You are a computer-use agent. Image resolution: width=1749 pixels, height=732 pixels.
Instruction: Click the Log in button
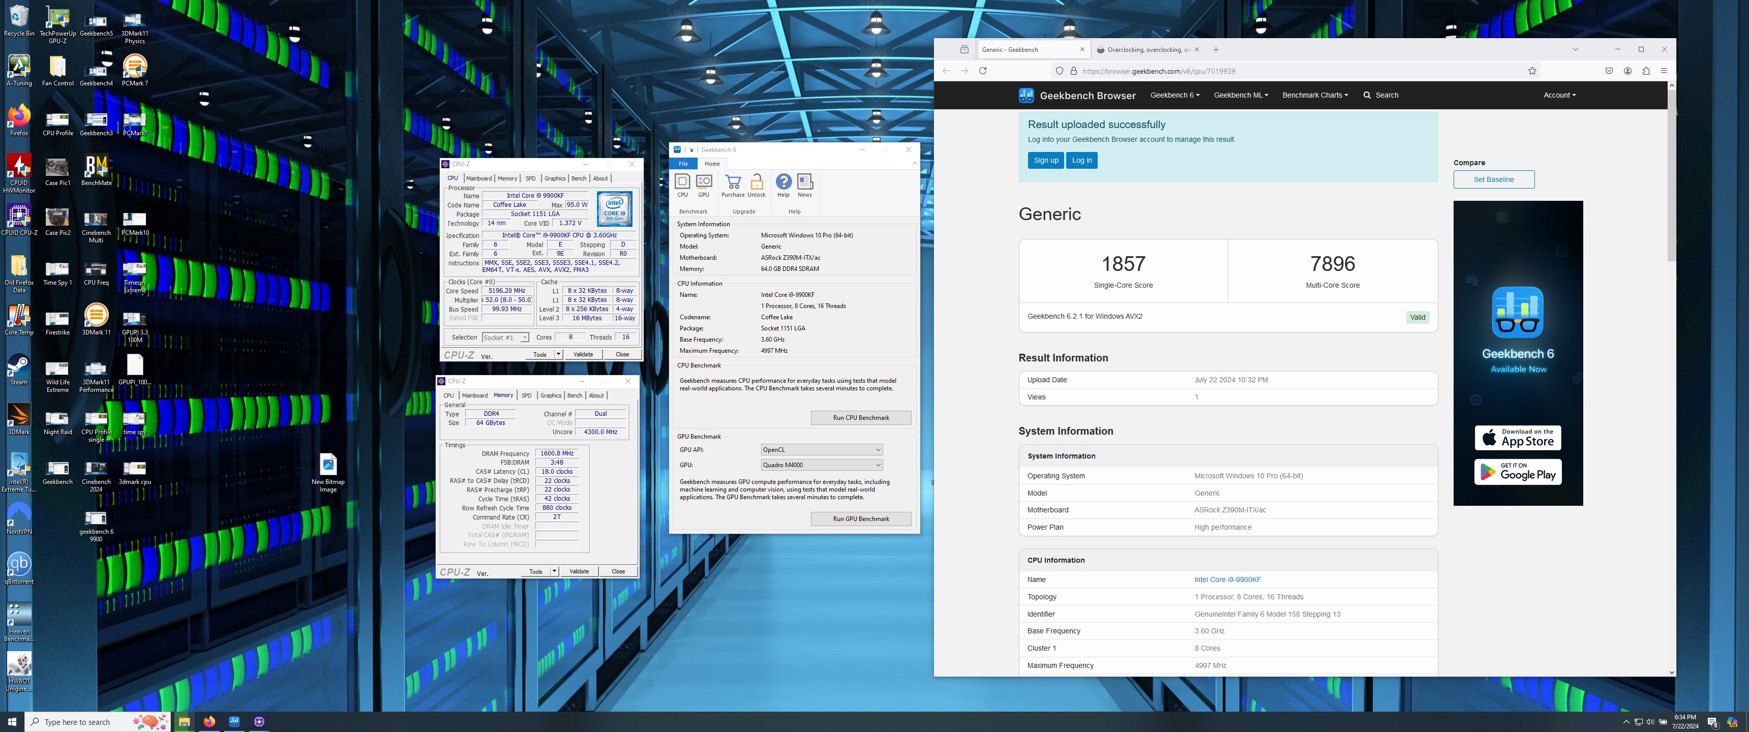[1081, 160]
